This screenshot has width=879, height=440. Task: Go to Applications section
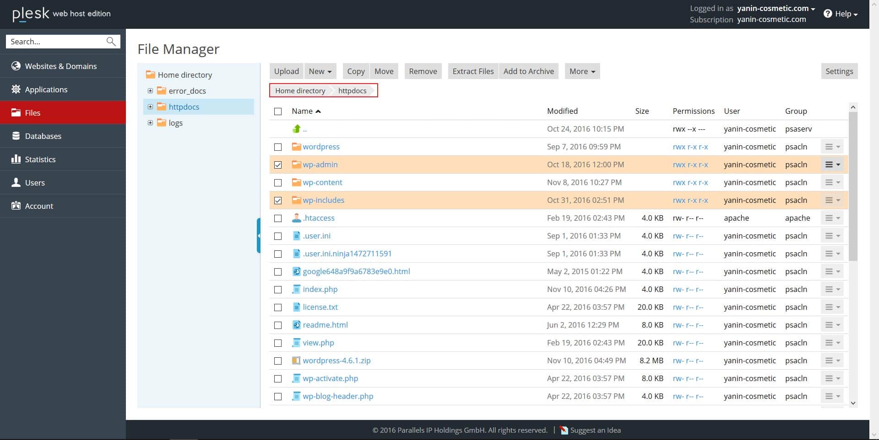pos(63,89)
